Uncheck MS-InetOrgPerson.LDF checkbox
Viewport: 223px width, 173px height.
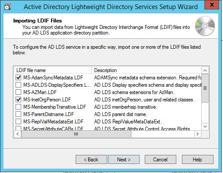[x=18, y=100]
